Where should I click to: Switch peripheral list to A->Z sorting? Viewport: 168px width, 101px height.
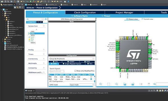pyautogui.click(x=39, y=22)
